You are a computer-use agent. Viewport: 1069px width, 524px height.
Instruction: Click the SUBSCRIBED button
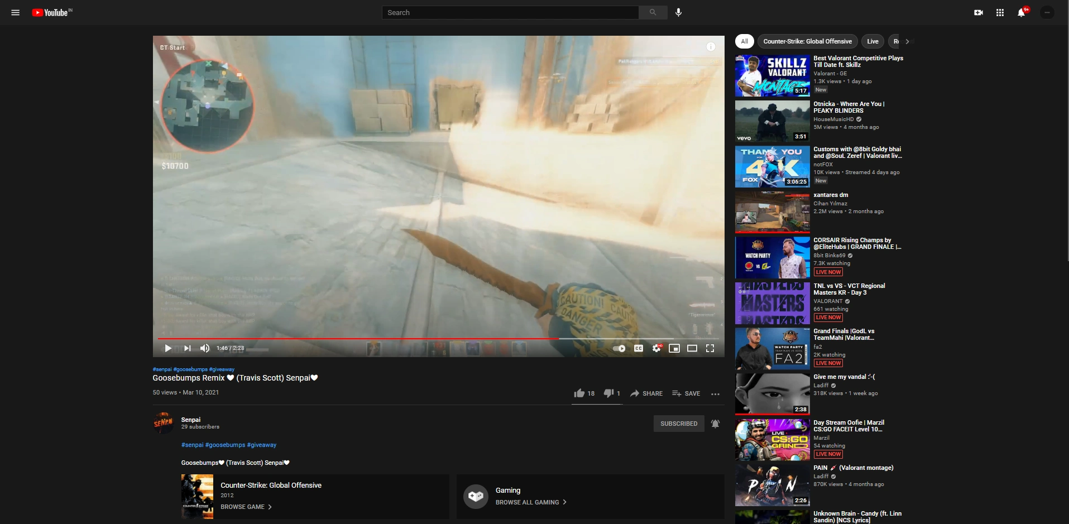(679, 424)
